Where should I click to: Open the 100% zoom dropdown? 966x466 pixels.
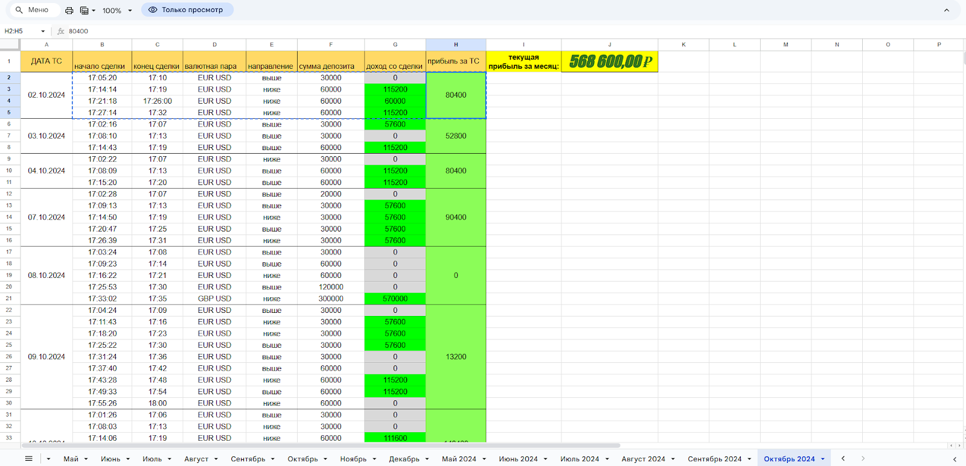click(117, 10)
